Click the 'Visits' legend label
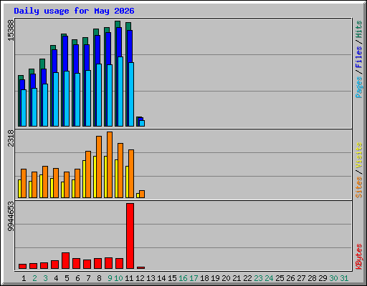The width and height of the screenshot is (367, 286). (359, 156)
